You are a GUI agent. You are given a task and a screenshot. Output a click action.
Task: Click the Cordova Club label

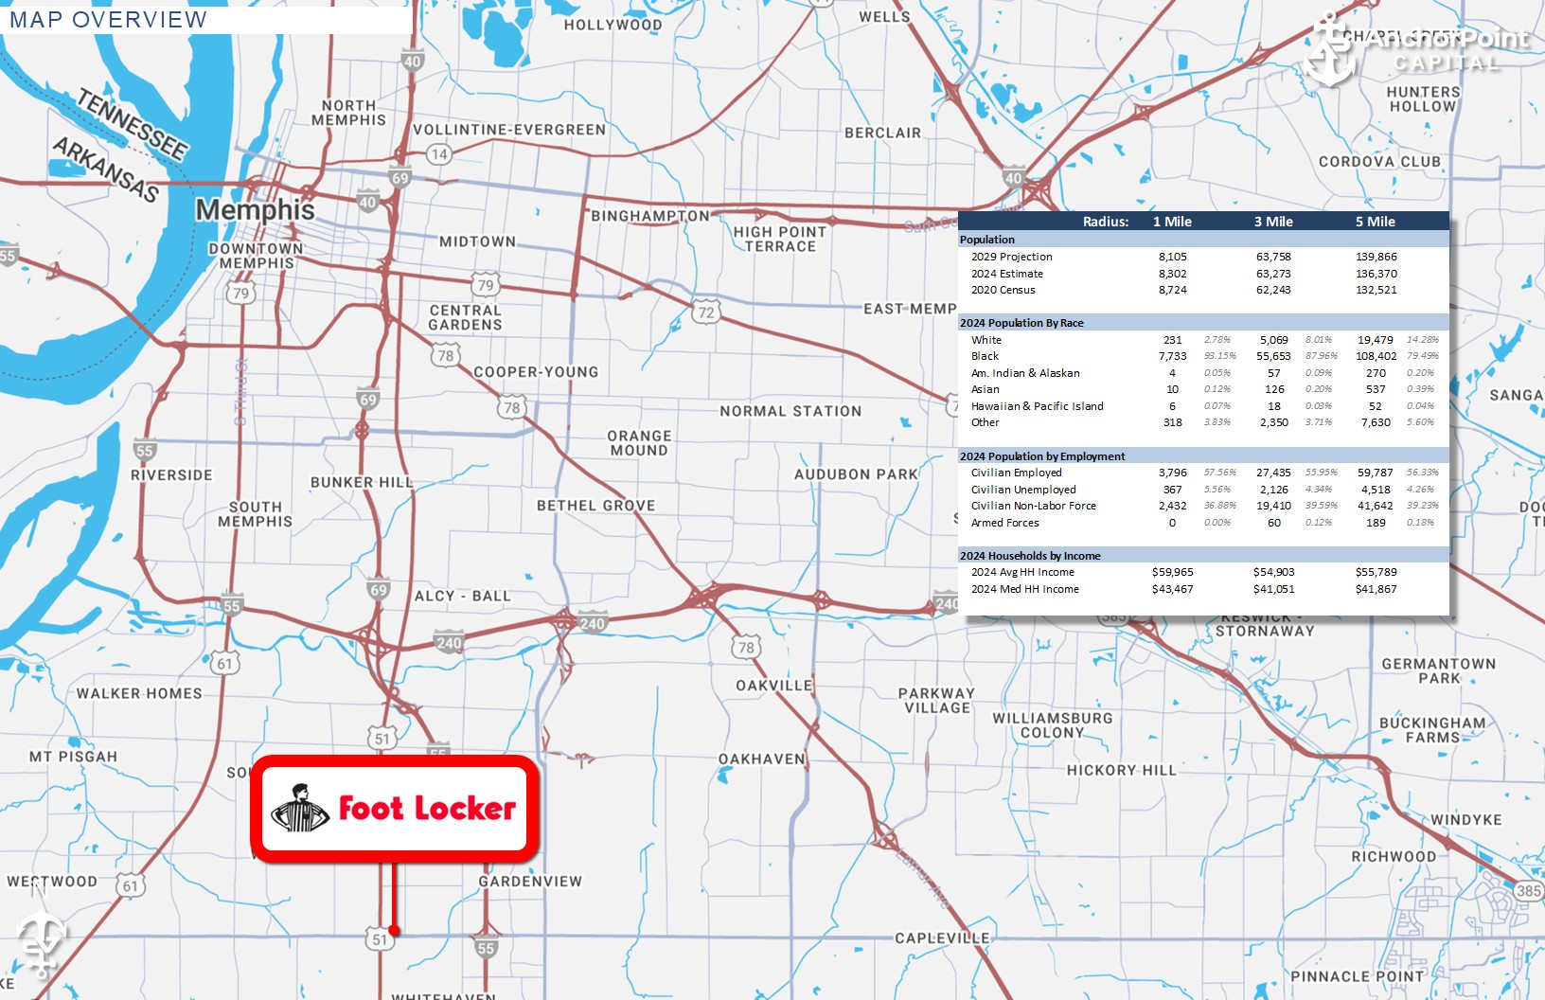[x=1380, y=161]
